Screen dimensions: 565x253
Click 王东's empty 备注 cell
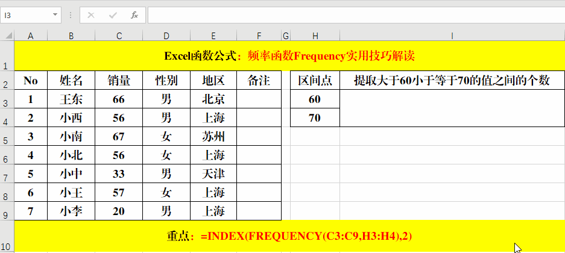pyautogui.click(x=259, y=99)
